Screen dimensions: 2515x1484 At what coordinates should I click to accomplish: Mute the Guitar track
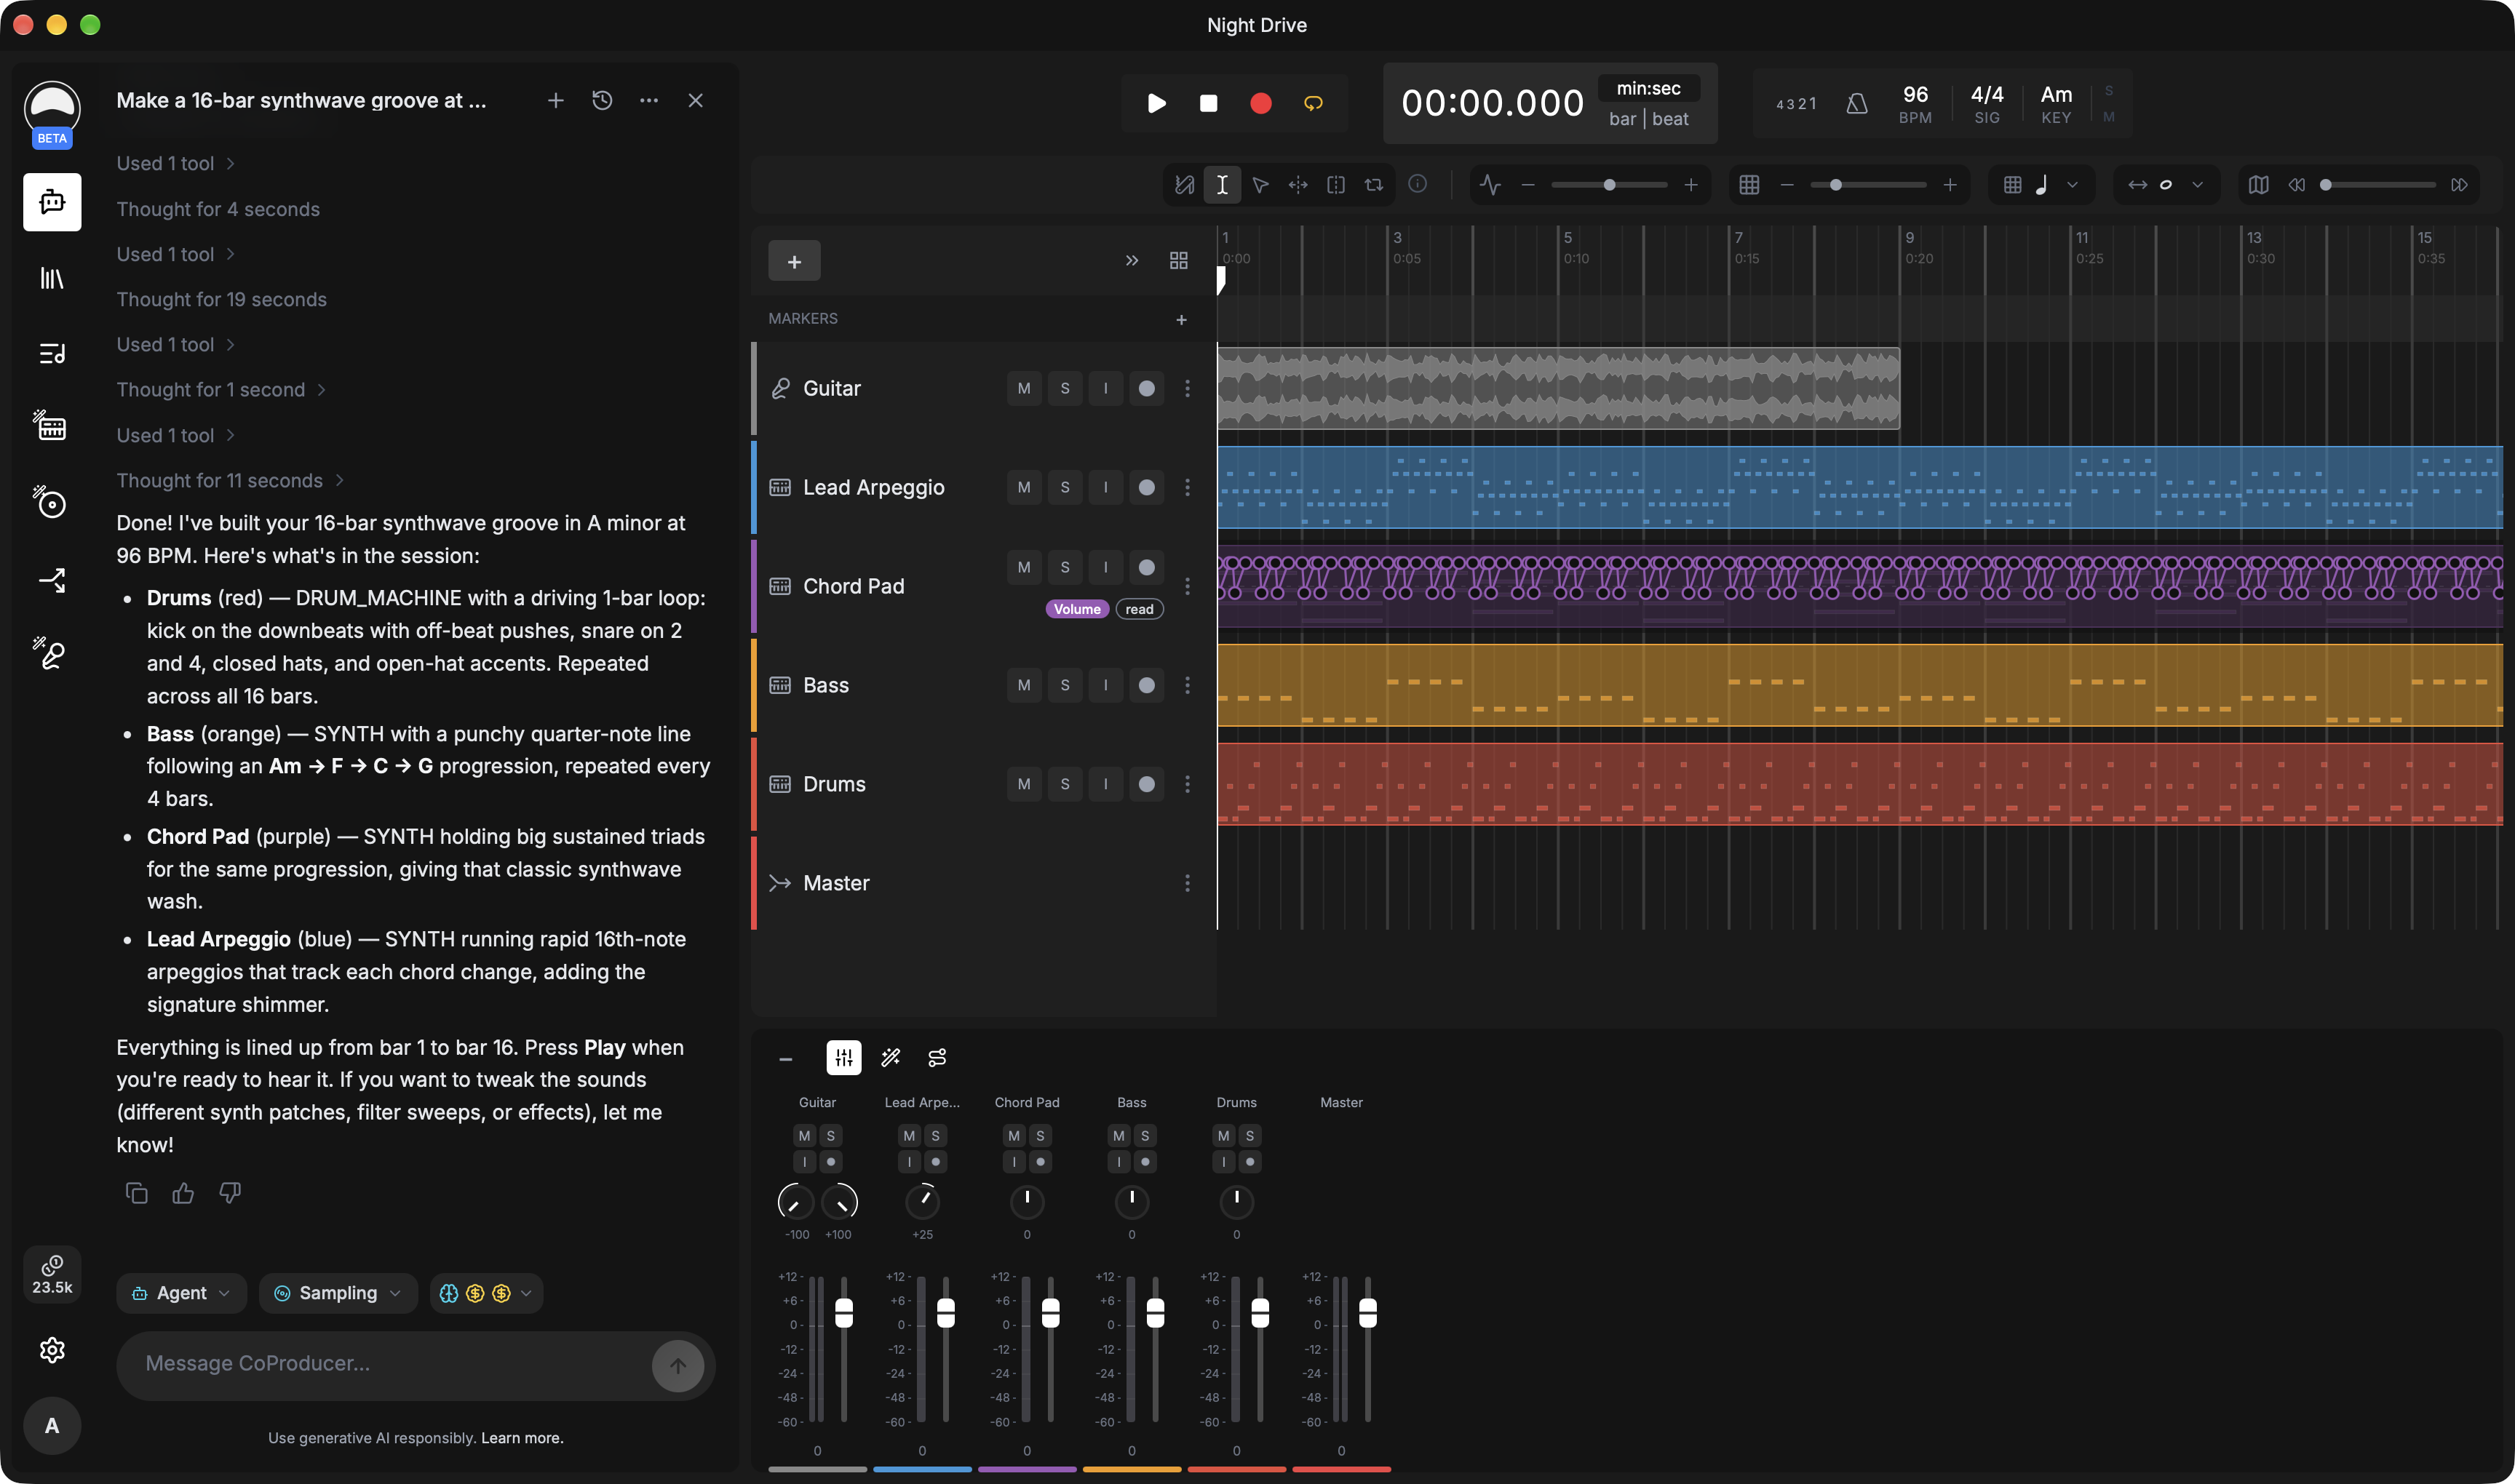[1023, 388]
